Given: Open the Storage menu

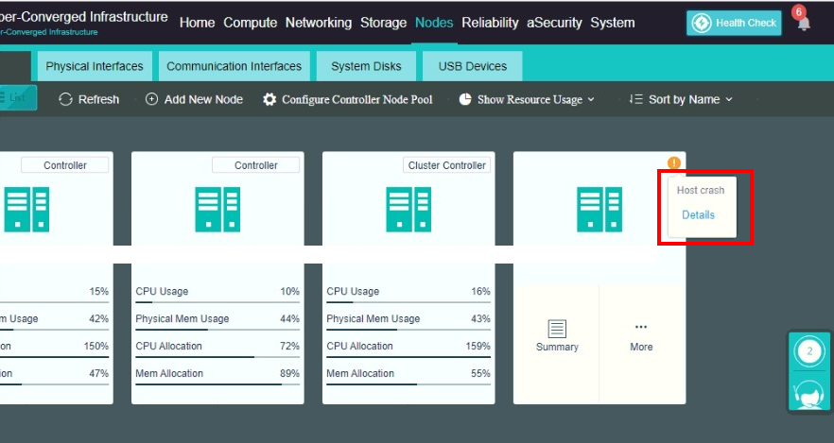Looking at the screenshot, I should tap(383, 23).
